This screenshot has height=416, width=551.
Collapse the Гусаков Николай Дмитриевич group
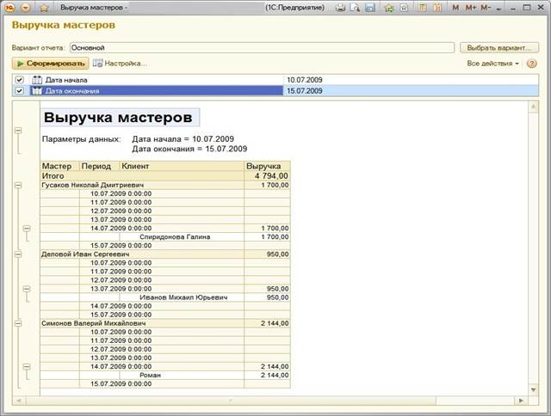(x=18, y=185)
